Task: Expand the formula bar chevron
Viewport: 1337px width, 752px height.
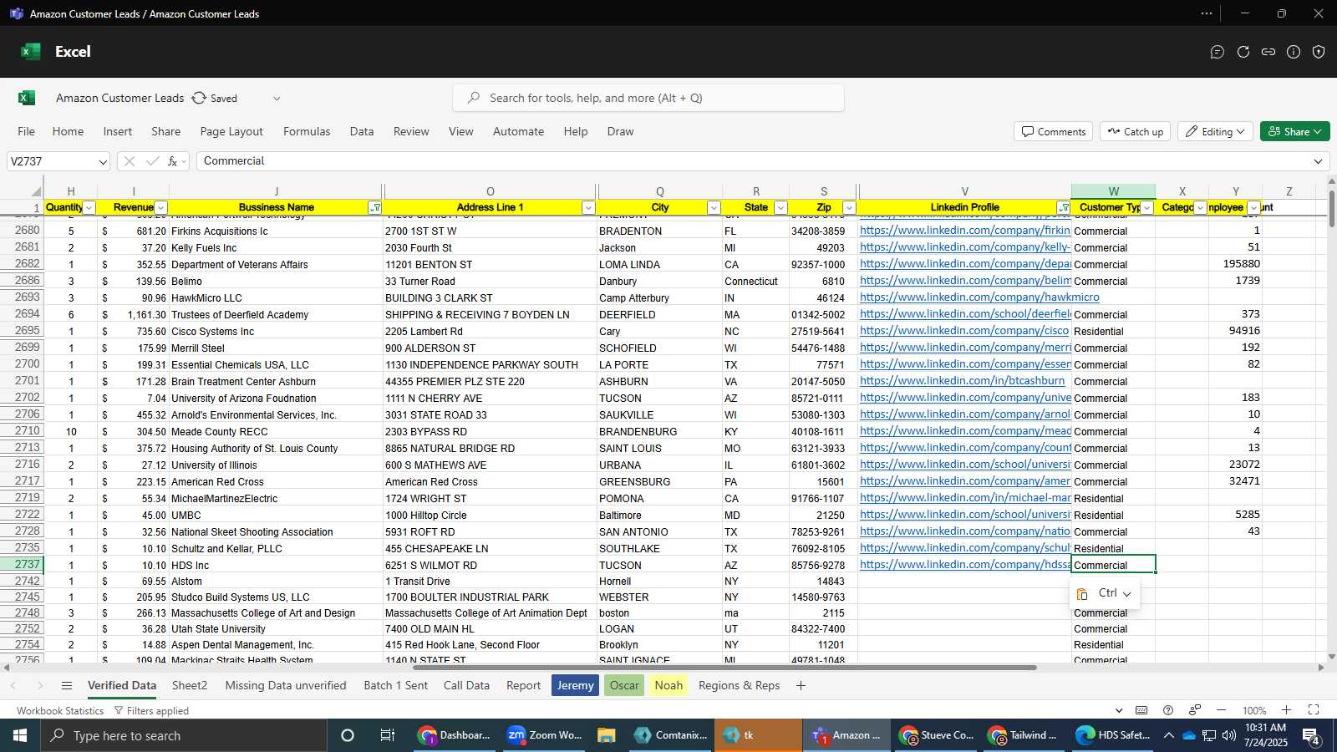Action: (1319, 161)
